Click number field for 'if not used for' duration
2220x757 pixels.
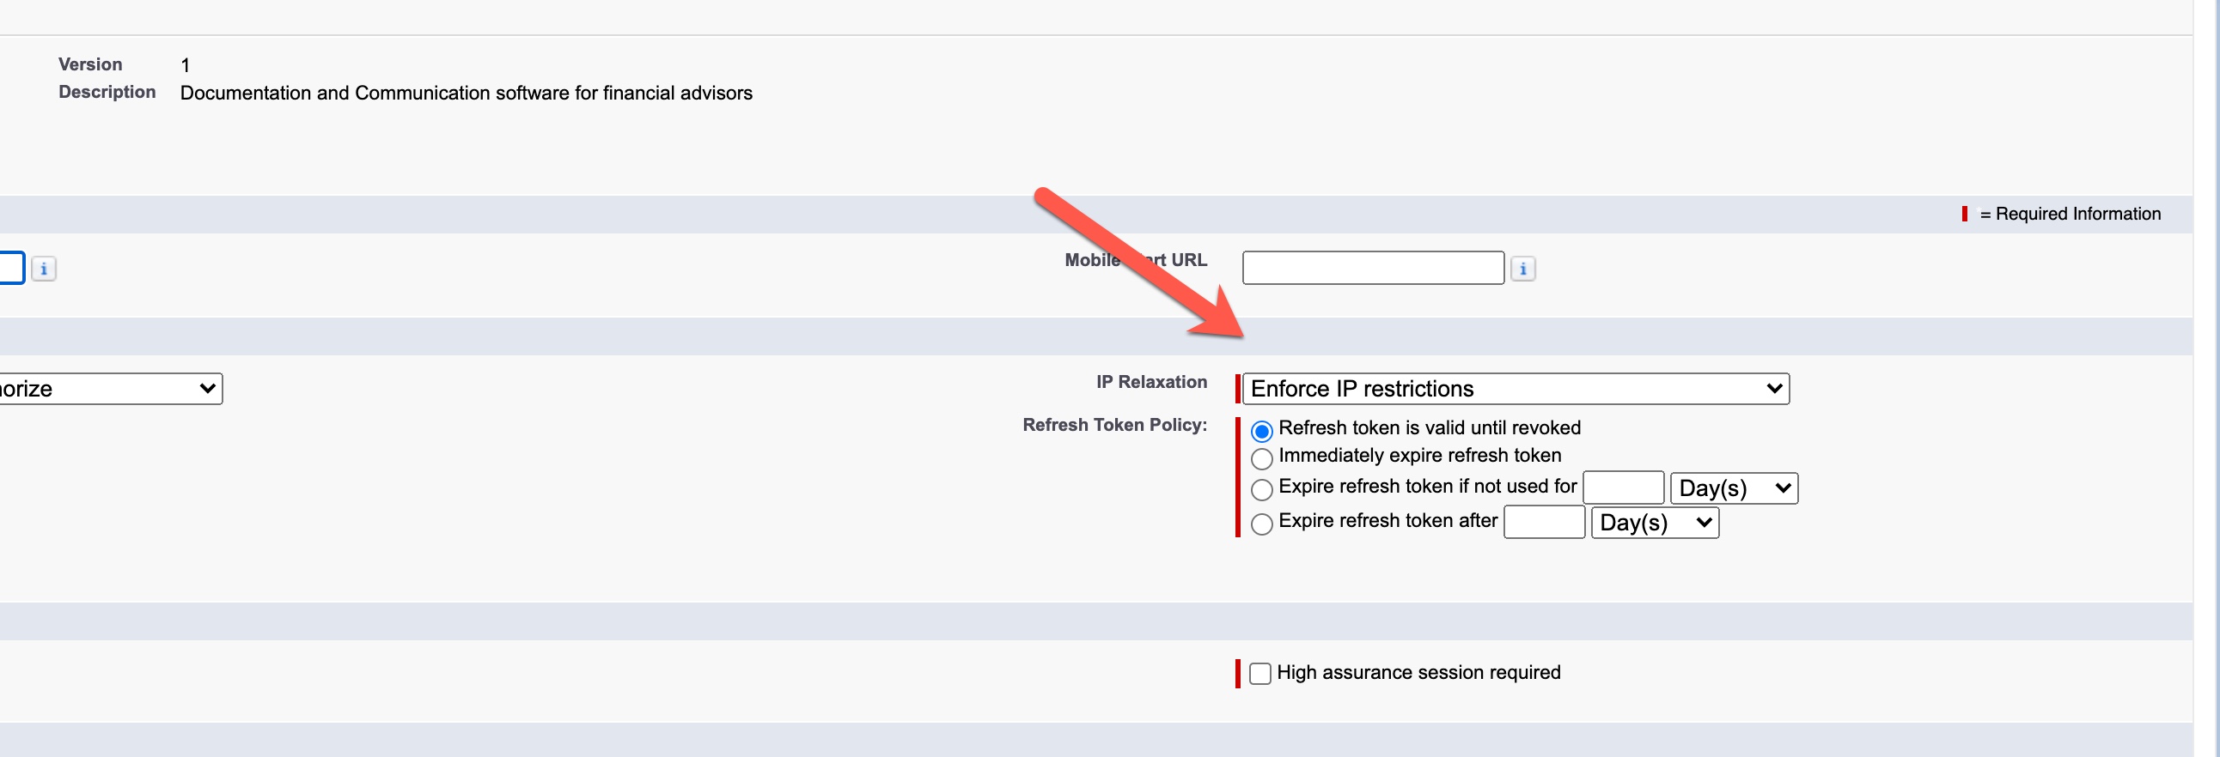click(1623, 488)
